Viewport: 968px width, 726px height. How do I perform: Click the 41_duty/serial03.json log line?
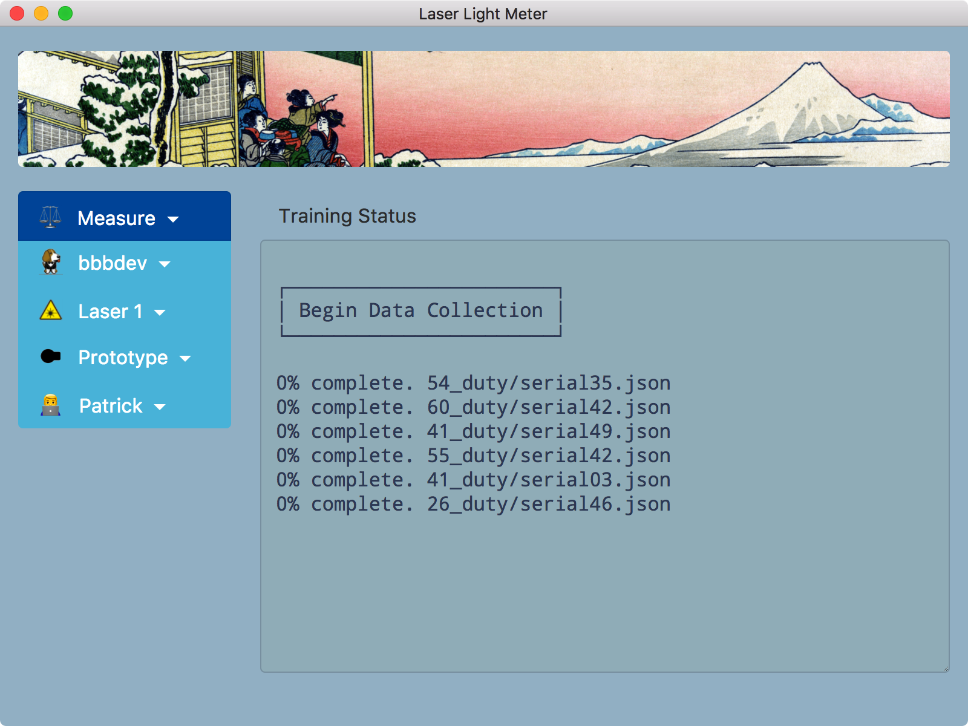click(474, 480)
